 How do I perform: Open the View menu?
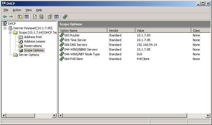point(29,10)
